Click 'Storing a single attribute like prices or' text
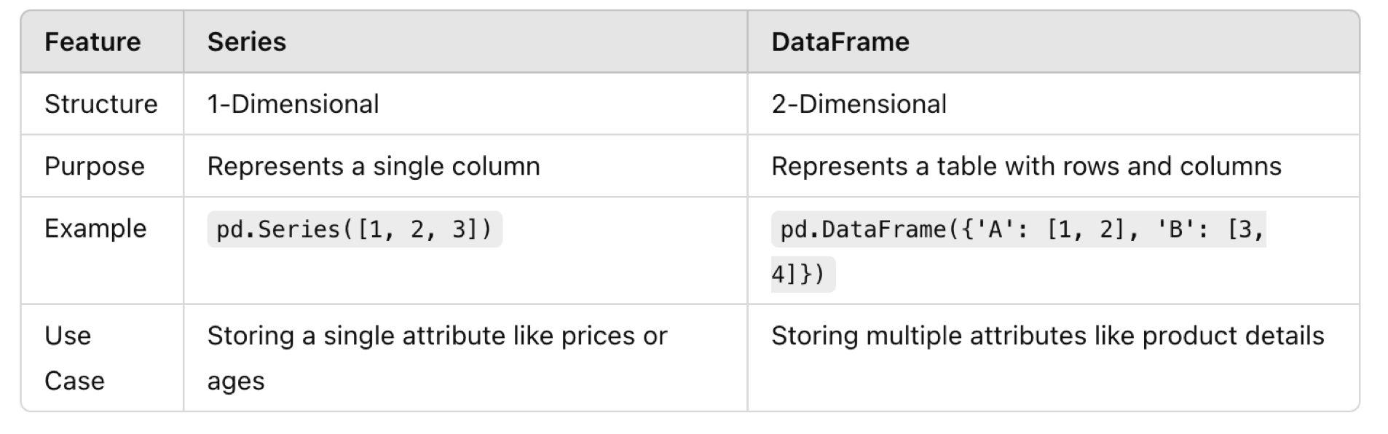1388x434 pixels. [437, 336]
